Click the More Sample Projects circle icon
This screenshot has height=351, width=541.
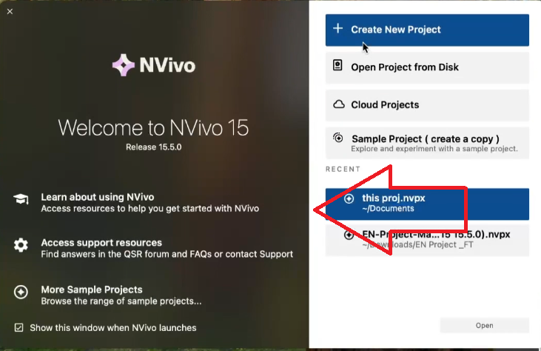(21, 292)
